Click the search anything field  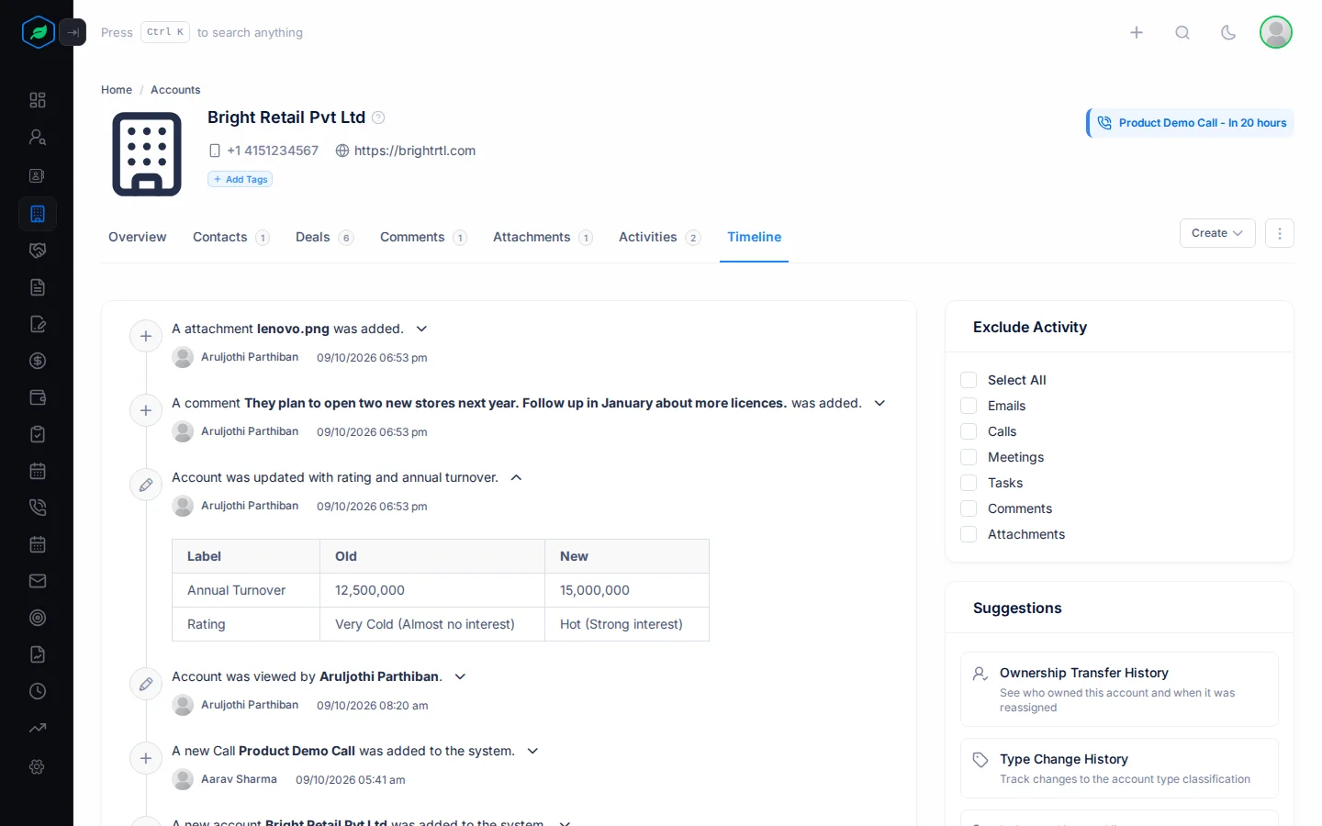(202, 32)
